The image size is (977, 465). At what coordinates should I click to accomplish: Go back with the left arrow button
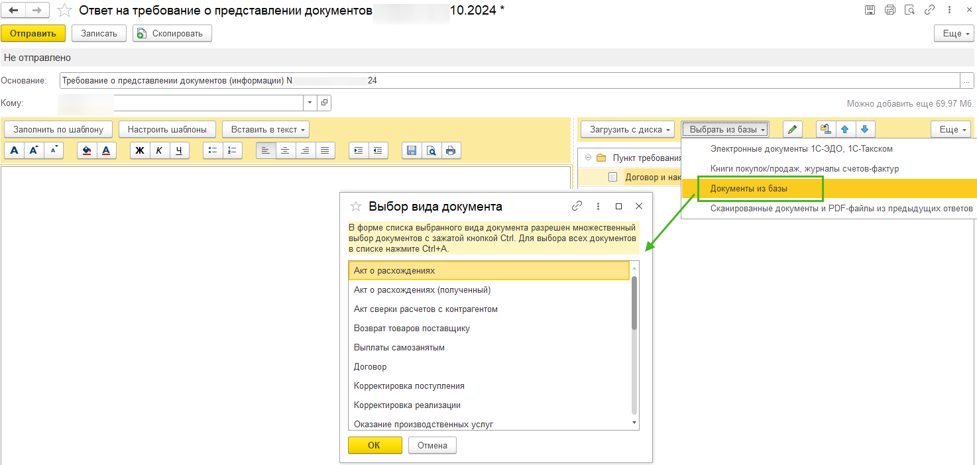click(x=14, y=11)
